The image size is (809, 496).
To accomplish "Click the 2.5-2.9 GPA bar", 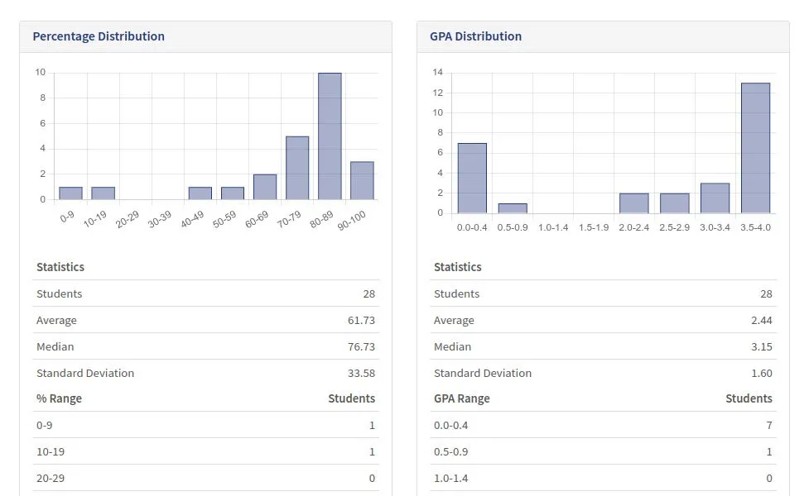I will click(x=676, y=203).
